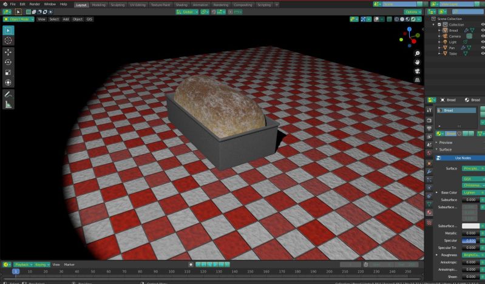The image size is (485, 284).
Task: Hide the Bread object with eye icon
Action: click(x=483, y=30)
